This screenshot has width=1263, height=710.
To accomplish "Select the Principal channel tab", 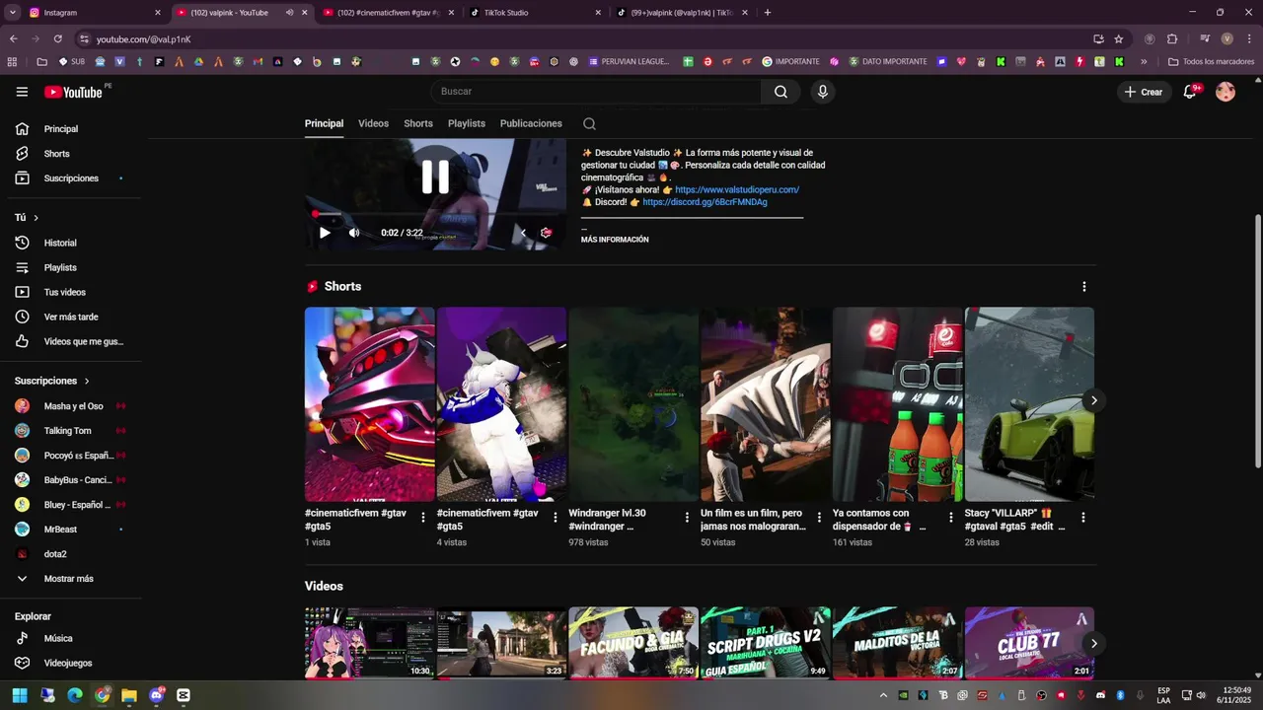I will [x=324, y=123].
